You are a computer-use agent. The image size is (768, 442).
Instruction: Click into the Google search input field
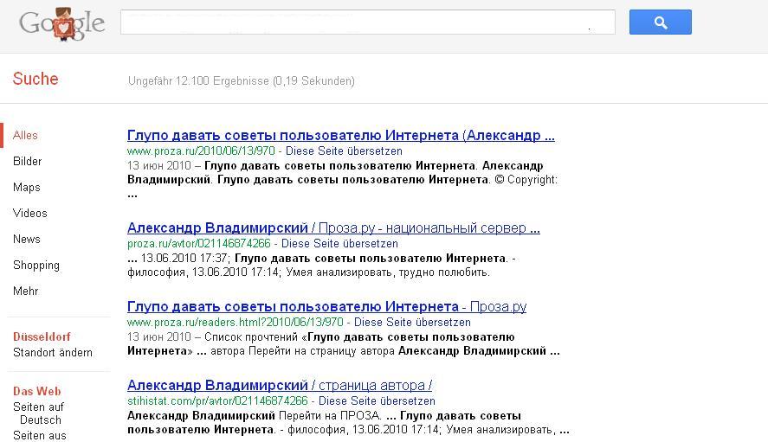coord(367,22)
